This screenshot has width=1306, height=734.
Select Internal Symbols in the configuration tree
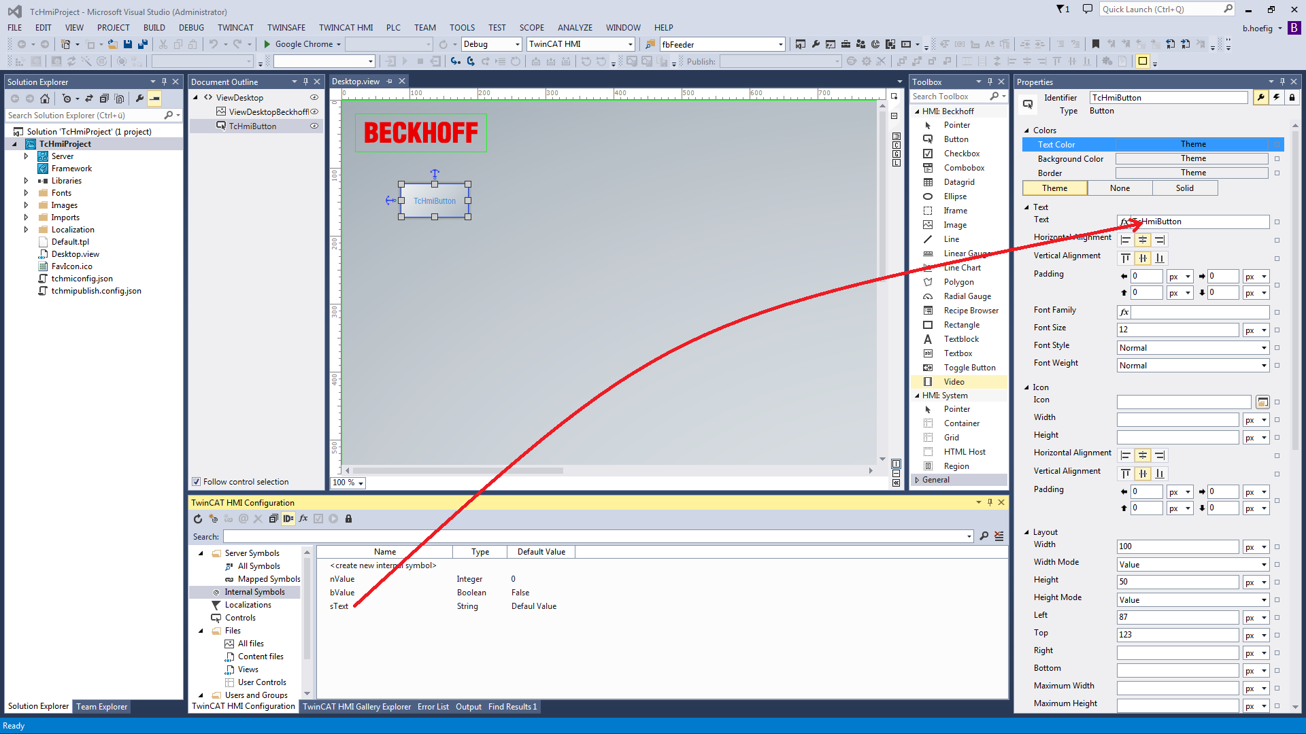(254, 592)
